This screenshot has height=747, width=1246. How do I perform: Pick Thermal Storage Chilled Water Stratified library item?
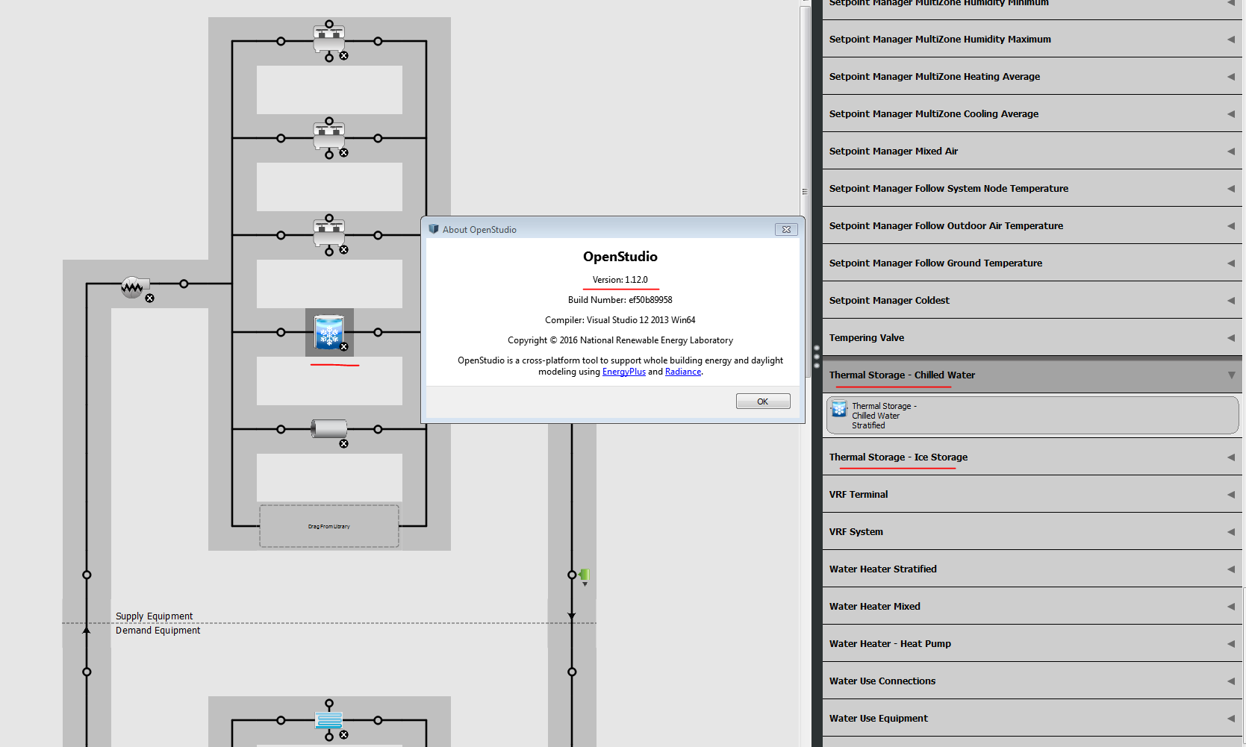coord(1032,416)
